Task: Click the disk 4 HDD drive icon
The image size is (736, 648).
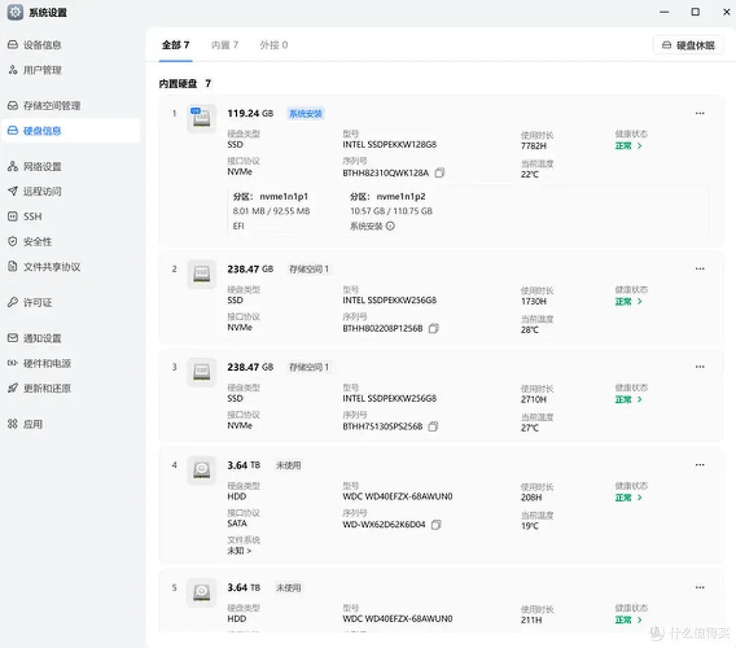Action: [x=202, y=470]
